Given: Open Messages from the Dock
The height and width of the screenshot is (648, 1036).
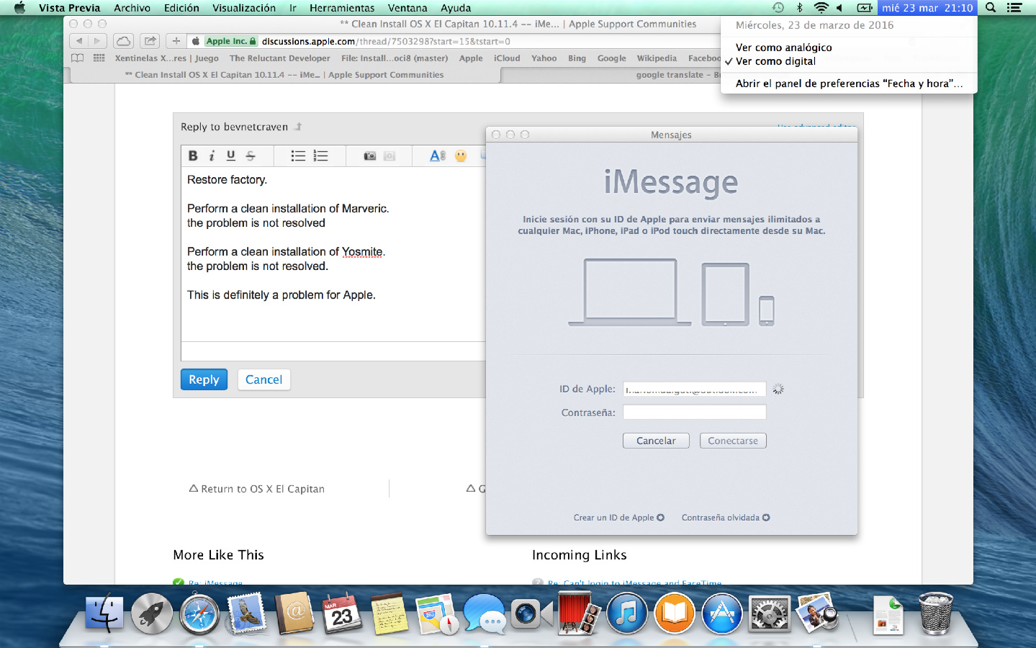Looking at the screenshot, I should (485, 613).
